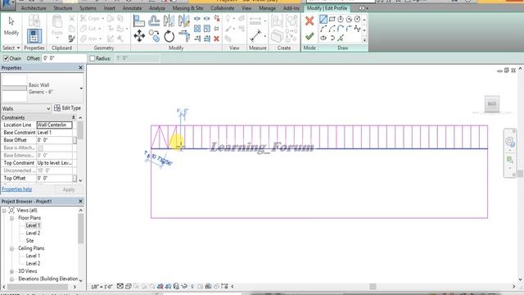The width and height of the screenshot is (524, 295).
Task: Select the Start-End-Radius Arc draw tool
Action: (323, 29)
